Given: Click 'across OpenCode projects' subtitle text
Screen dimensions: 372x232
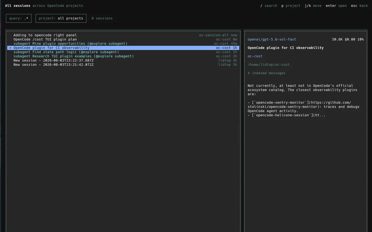Looking at the screenshot, I should 58,6.
